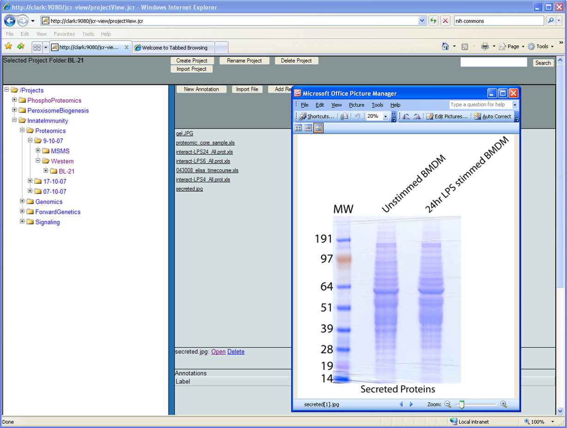Rotate the picture right in Picture Manager
The image size is (567, 428).
pyautogui.click(x=416, y=117)
